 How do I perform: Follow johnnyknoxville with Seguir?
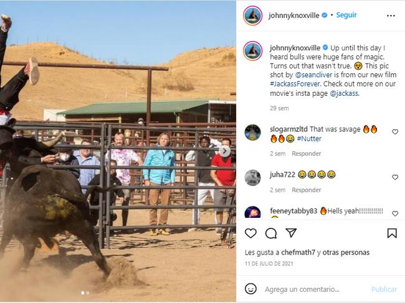346,15
